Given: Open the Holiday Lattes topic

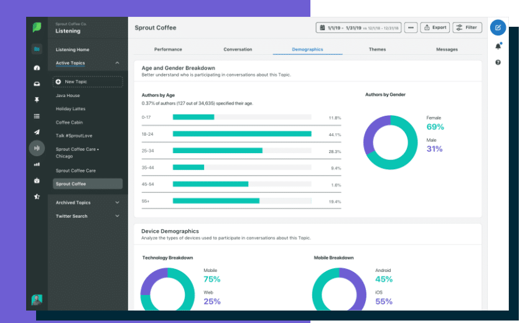Looking at the screenshot, I should tap(71, 109).
